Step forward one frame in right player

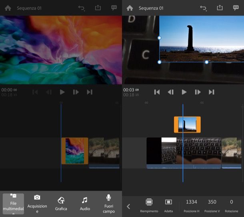(x=198, y=92)
